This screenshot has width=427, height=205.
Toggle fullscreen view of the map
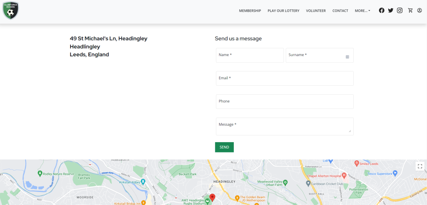point(420,166)
